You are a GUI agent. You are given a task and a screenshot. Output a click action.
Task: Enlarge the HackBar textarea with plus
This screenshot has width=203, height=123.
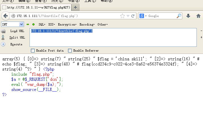201,37
